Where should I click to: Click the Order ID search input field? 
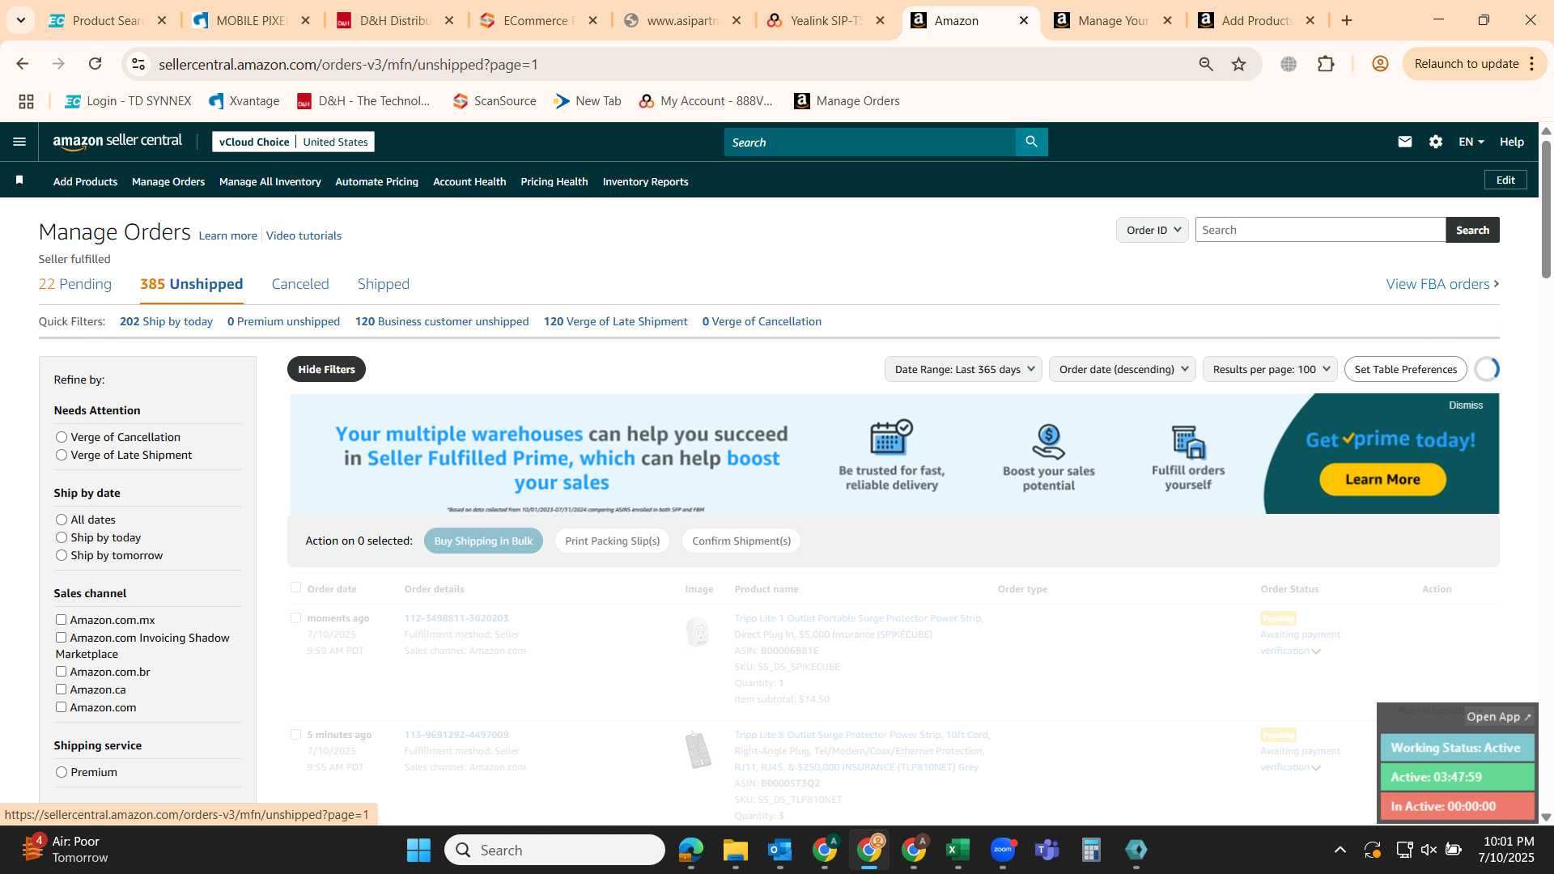pos(1320,230)
